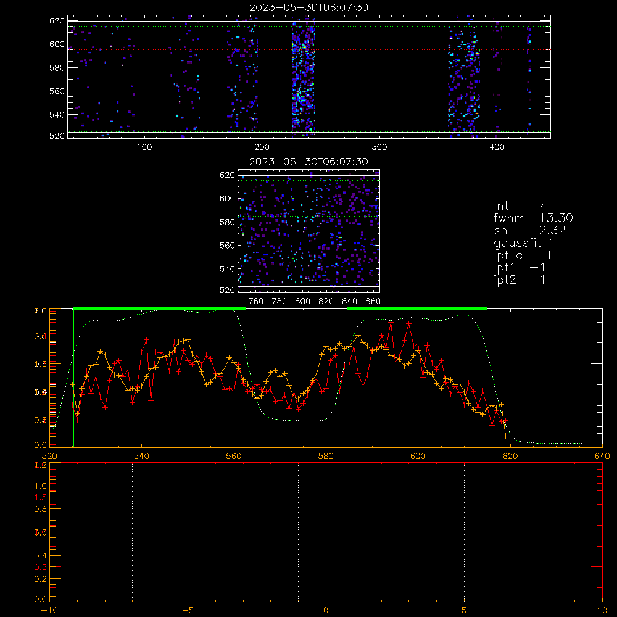Click the 600 label on the profile plot x-axis
617x617 pixels.
(x=418, y=456)
